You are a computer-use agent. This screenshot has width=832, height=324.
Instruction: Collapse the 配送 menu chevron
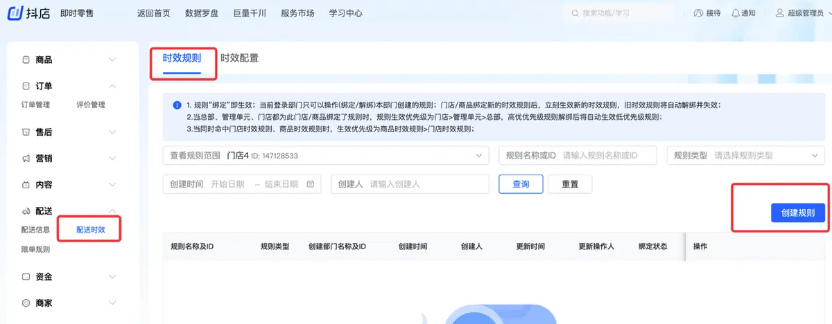pyautogui.click(x=113, y=210)
